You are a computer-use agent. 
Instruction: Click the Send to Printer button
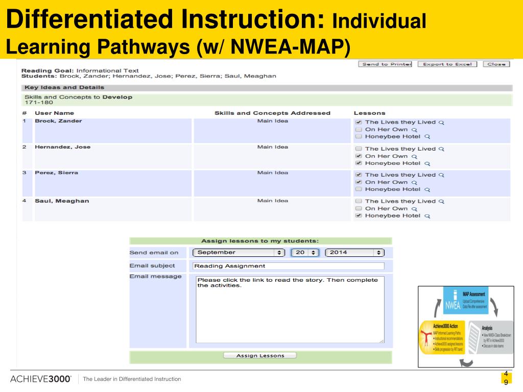[x=385, y=64]
